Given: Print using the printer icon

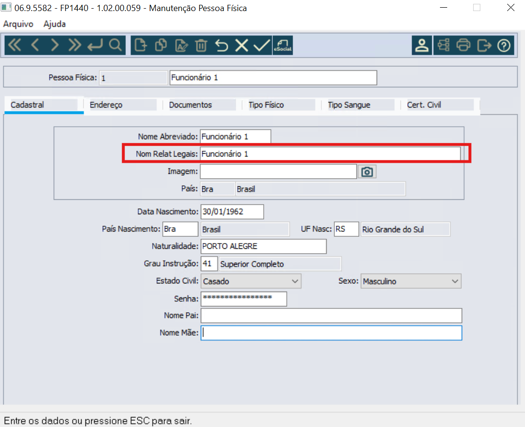Looking at the screenshot, I should (x=464, y=45).
